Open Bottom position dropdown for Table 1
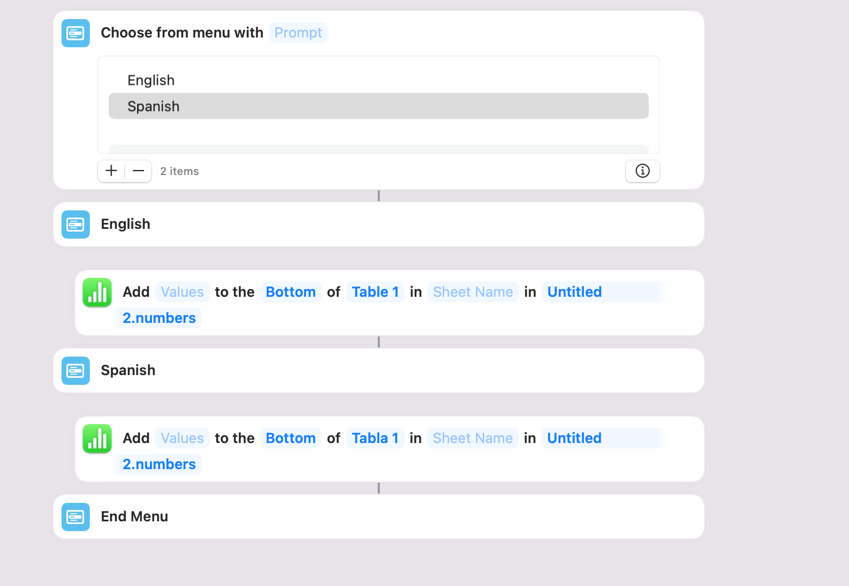Screen dimensions: 849x586 [291, 292]
